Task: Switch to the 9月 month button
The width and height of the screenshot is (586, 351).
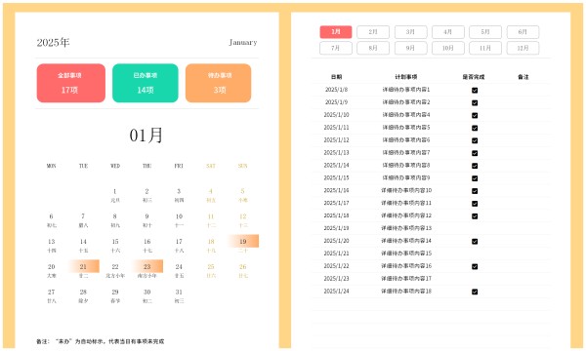Action: point(410,48)
